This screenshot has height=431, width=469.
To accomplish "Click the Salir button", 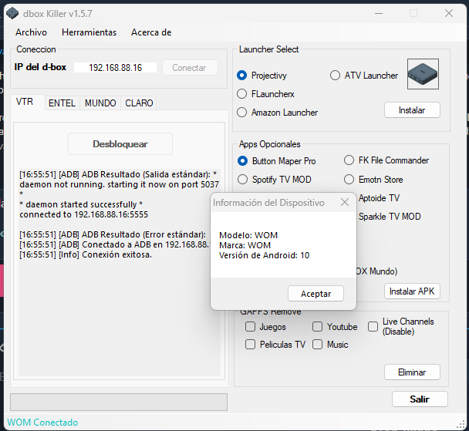I will pyautogui.click(x=420, y=399).
